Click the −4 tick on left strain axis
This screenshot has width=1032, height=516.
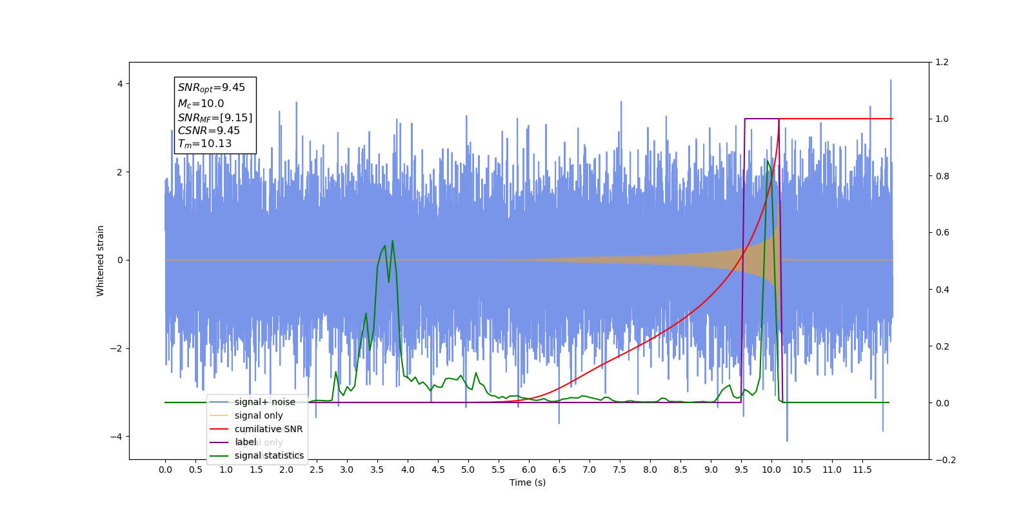pyautogui.click(x=117, y=437)
